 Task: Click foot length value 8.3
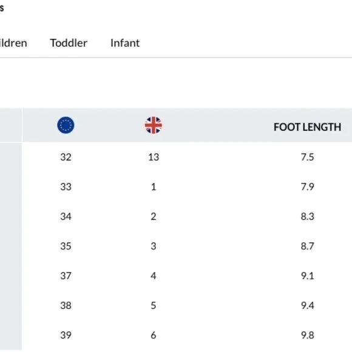pos(307,217)
